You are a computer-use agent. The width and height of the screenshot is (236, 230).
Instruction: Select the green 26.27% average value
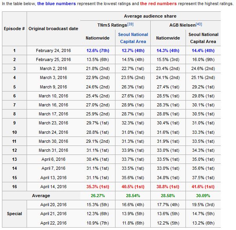pos(97,196)
